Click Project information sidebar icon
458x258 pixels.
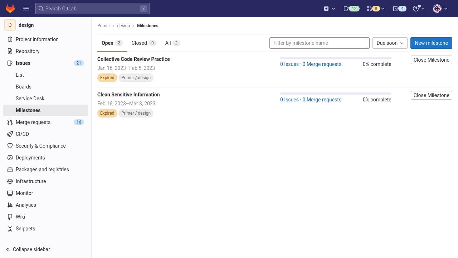coord(10,39)
